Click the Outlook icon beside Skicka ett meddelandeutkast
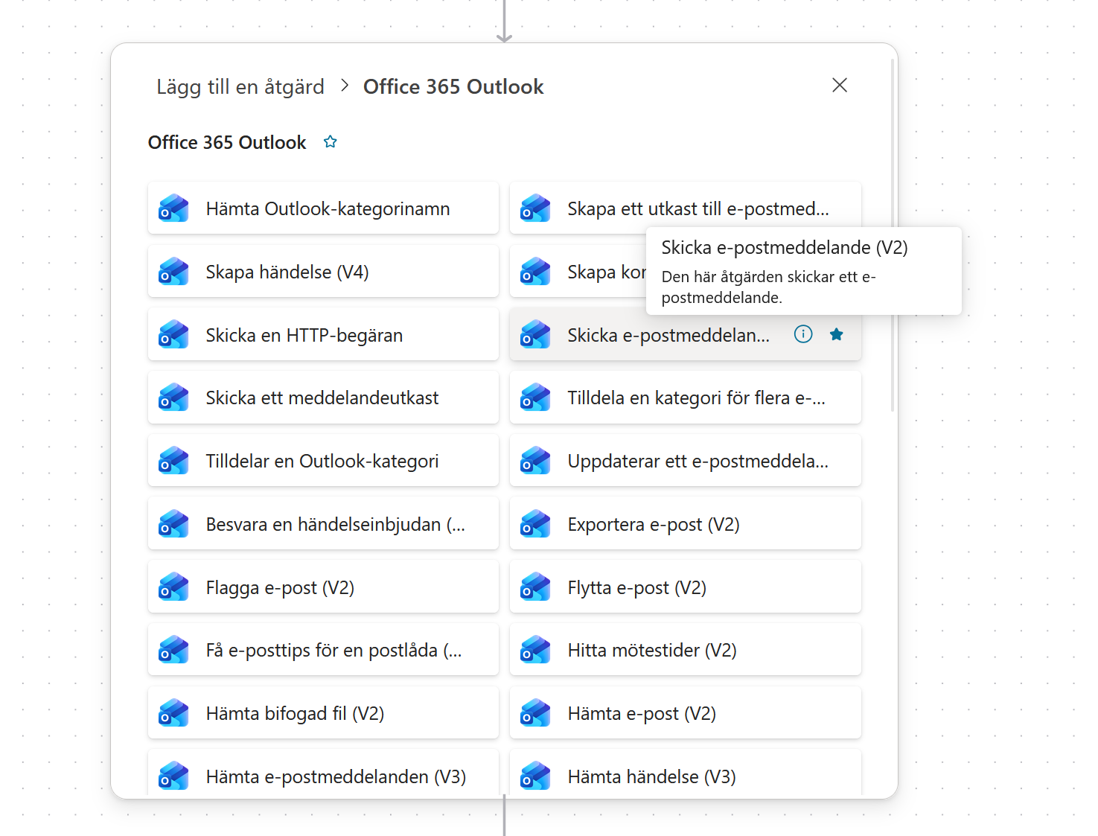Viewport: 1098px width, 836px height. tap(173, 398)
